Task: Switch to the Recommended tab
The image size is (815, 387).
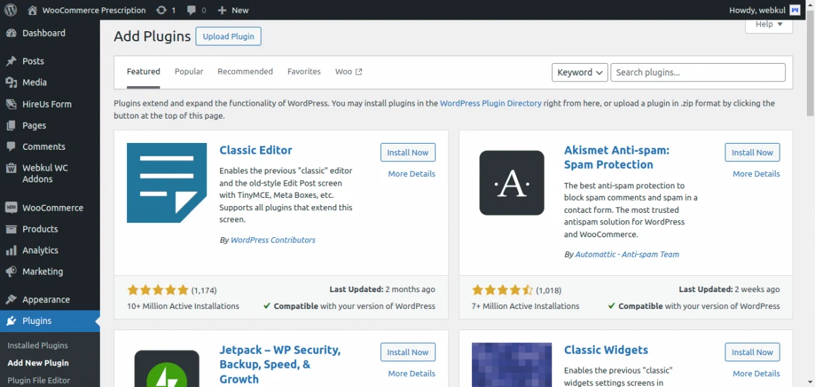Action: coord(245,72)
